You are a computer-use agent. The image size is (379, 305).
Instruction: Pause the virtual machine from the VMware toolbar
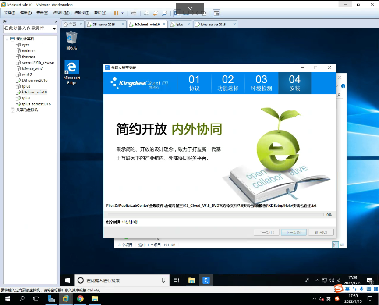pos(116,13)
